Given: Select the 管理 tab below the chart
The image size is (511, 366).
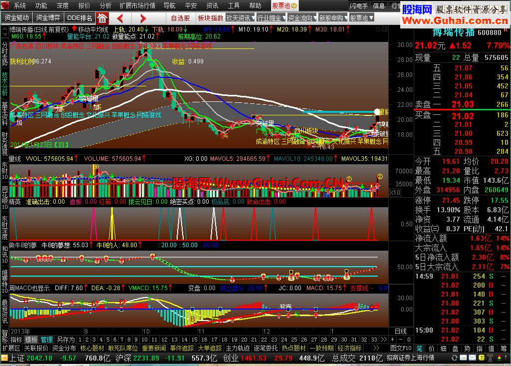Looking at the screenshot, I should [x=46, y=340].
